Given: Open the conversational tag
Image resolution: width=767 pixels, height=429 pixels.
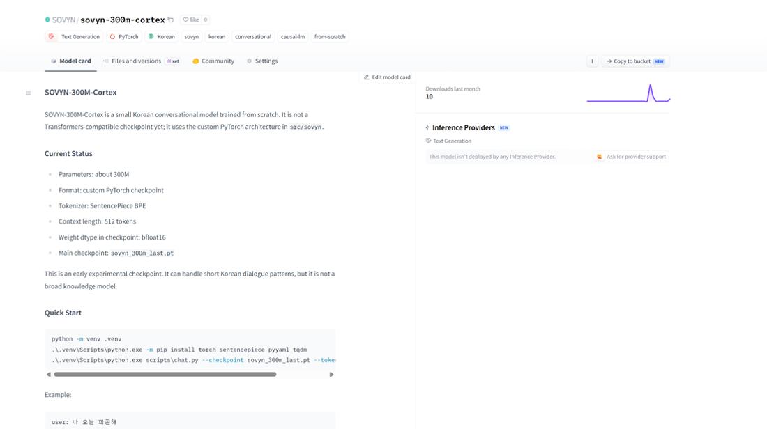Looking at the screenshot, I should [x=253, y=37].
